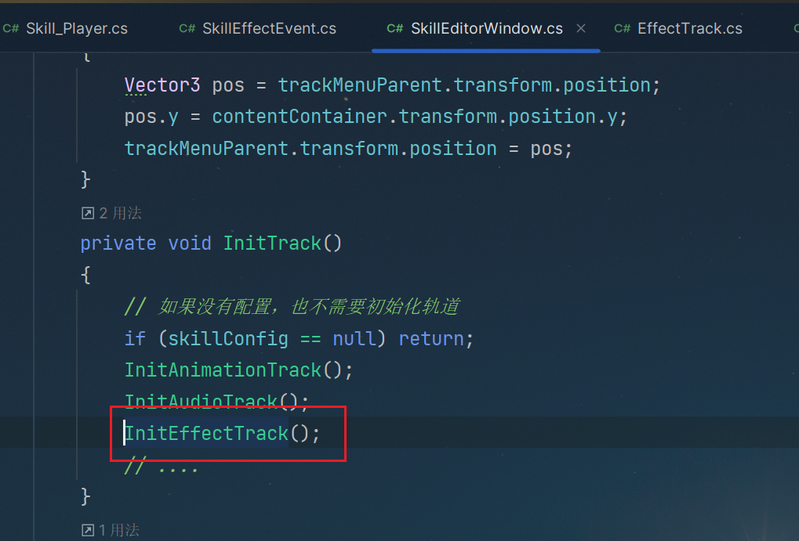799x541 pixels.
Task: Click the contentContainer identifier
Action: tap(299, 117)
